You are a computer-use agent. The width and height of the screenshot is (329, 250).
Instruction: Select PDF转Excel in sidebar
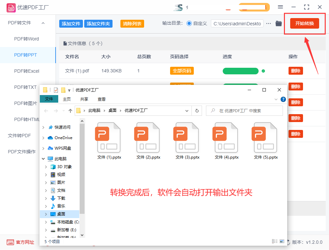pos(27,71)
